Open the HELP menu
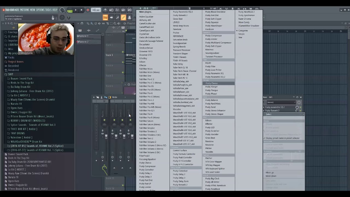 [x=55, y=10]
